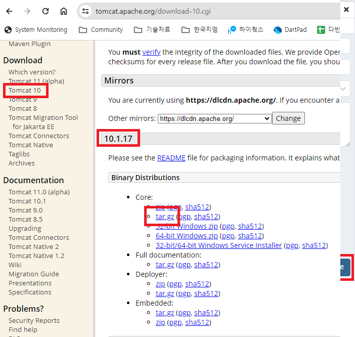Screen dimensions: 355x337
Task: Select Tomcat 10 in Download sidebar
Action: pyautogui.click(x=25, y=91)
